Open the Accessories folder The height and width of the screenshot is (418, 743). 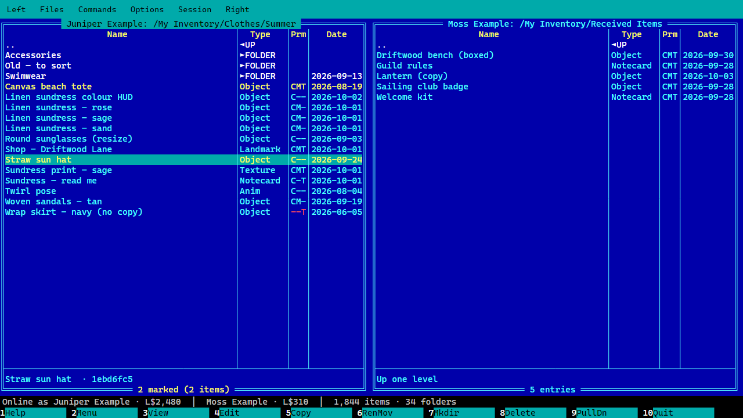(183, 55)
